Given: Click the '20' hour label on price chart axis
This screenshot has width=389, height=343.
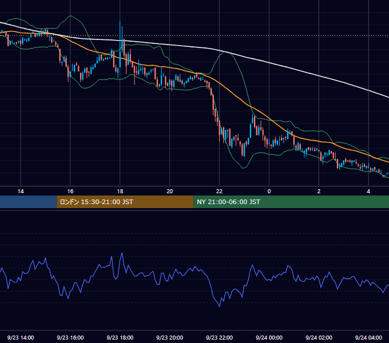Looking at the screenshot, I should 170,191.
